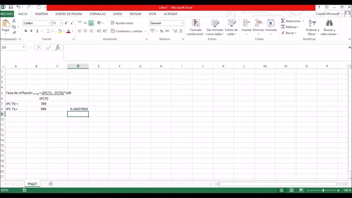Expand the General number format dropdown
This screenshot has height=198, width=352.
click(182, 23)
